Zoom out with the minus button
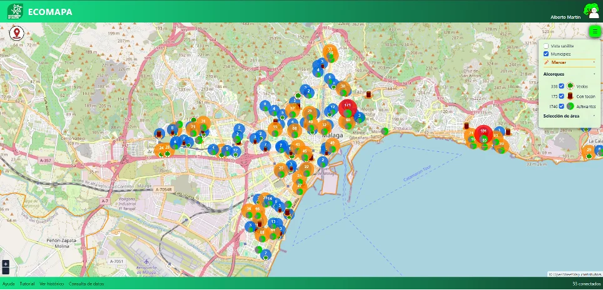603x290 pixels. pos(6,271)
